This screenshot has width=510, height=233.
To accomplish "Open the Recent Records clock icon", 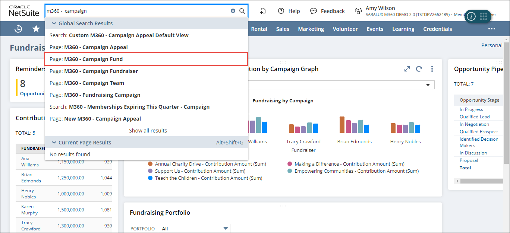I will click(18, 29).
